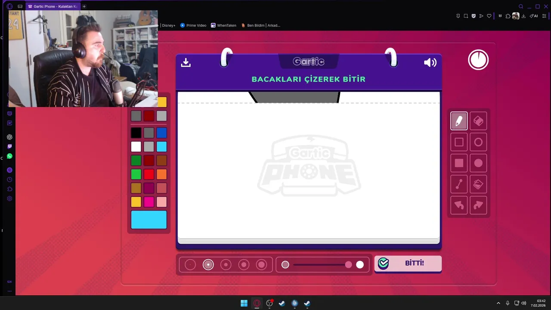
Task: Open the sidebar three-dots menu
Action: tap(9, 291)
